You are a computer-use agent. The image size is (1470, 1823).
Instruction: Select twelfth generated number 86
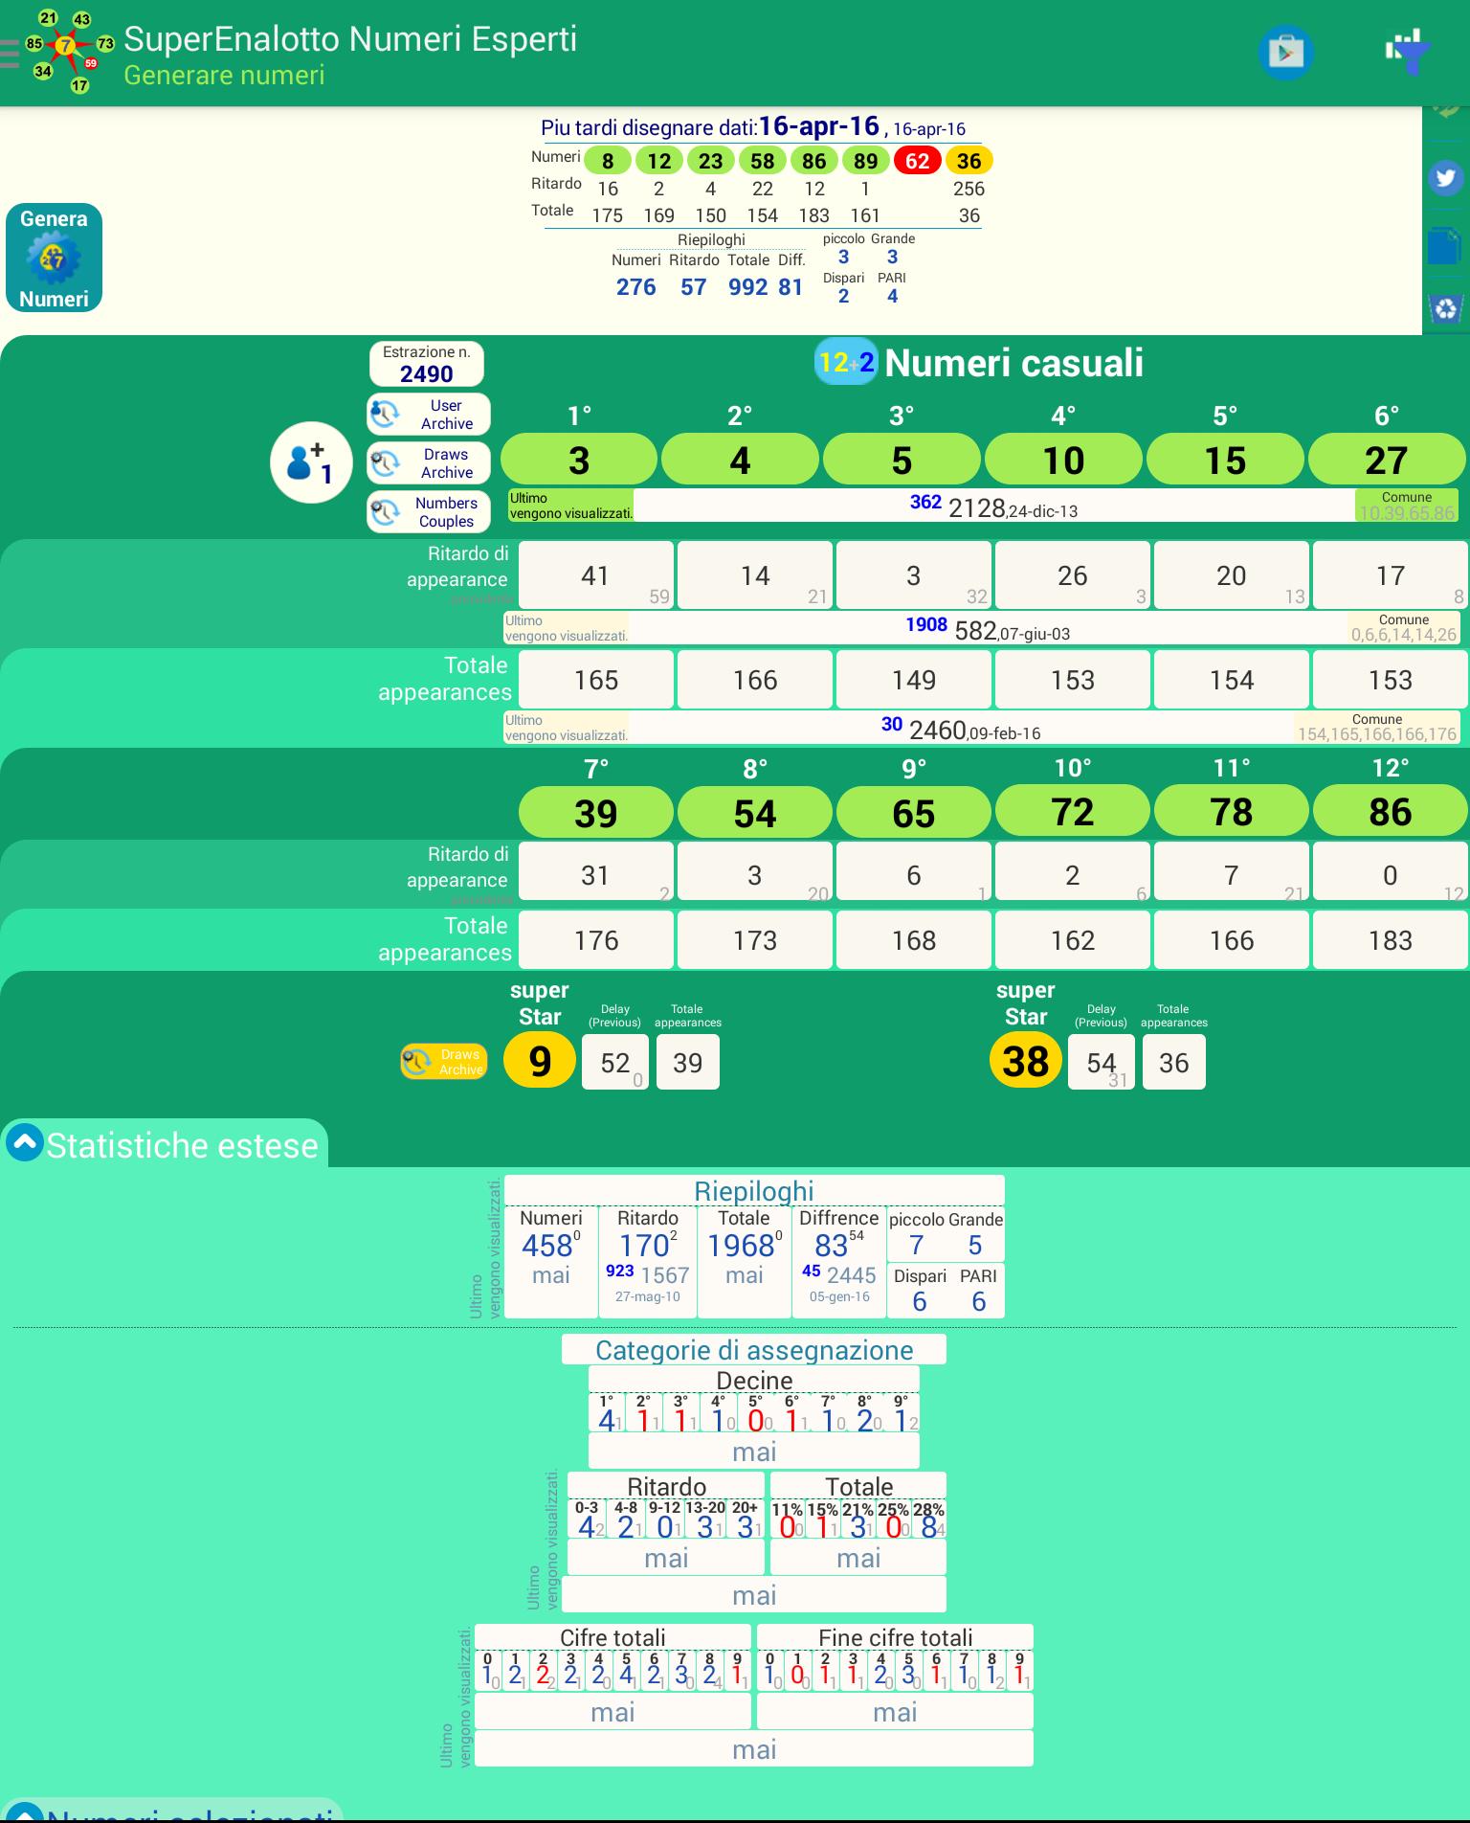point(1391,812)
